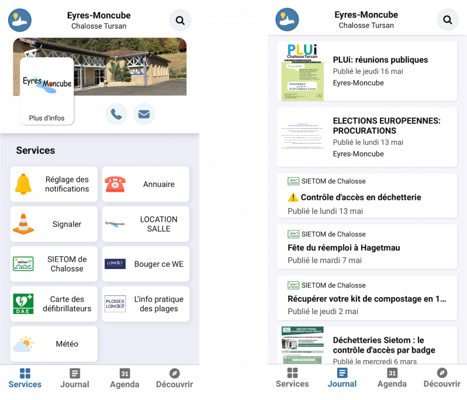Tap the sun and cloud Météo icon
This screenshot has width=467, height=400.
coord(23,344)
